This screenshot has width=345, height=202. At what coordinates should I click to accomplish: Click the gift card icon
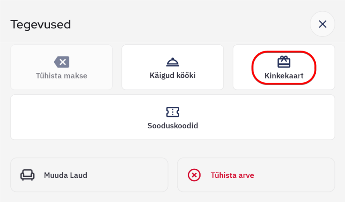point(284,62)
